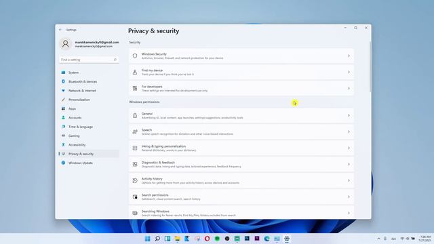Viewport: 434px width, 244px height.
Task: Click the Diagnostics & feedback icon
Action: 135,164
